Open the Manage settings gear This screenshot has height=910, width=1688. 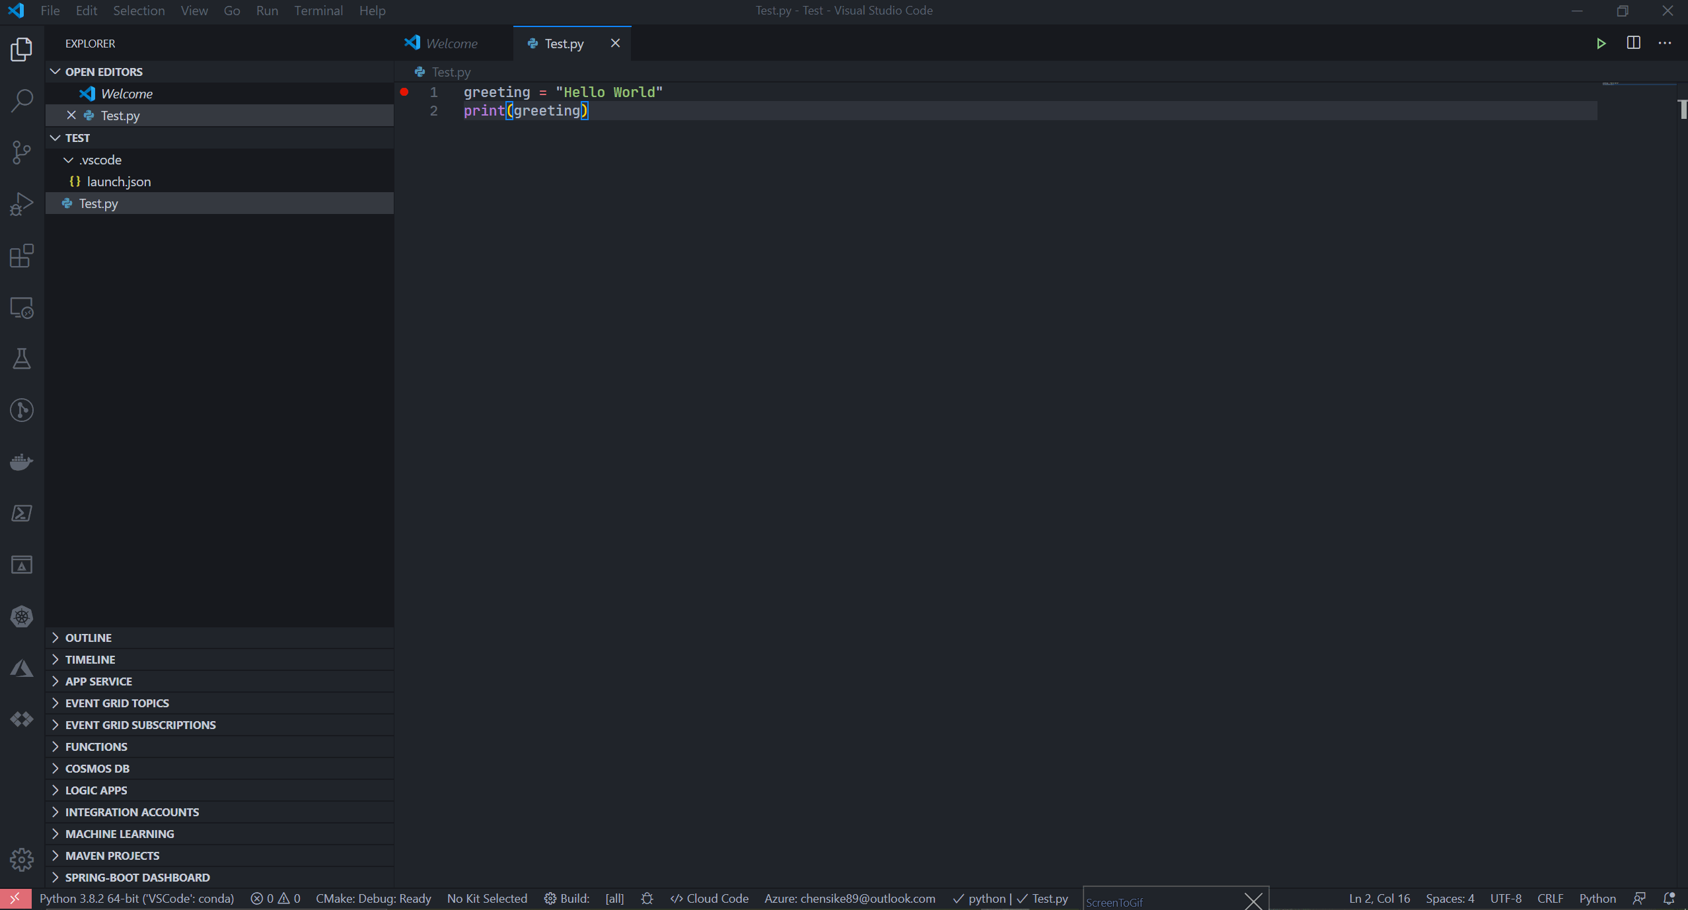(x=22, y=859)
